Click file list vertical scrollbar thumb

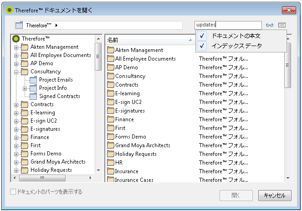click(287, 65)
